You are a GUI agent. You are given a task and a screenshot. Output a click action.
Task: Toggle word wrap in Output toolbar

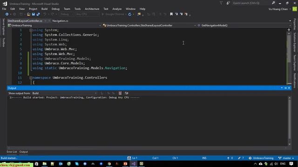pyautogui.click(x=126, y=93)
